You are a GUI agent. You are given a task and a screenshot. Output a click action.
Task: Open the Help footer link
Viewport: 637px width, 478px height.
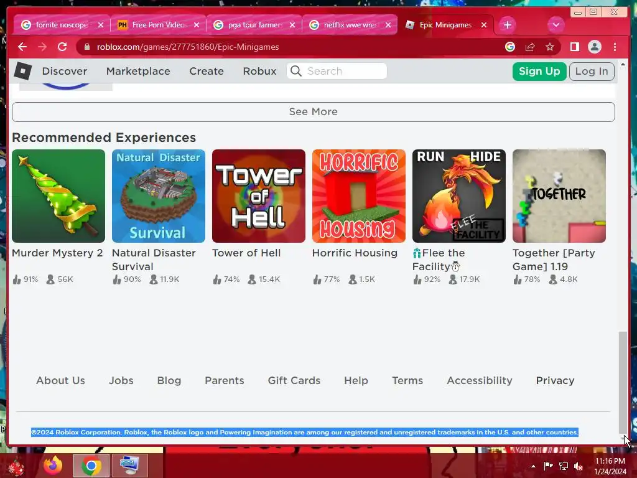pyautogui.click(x=356, y=380)
